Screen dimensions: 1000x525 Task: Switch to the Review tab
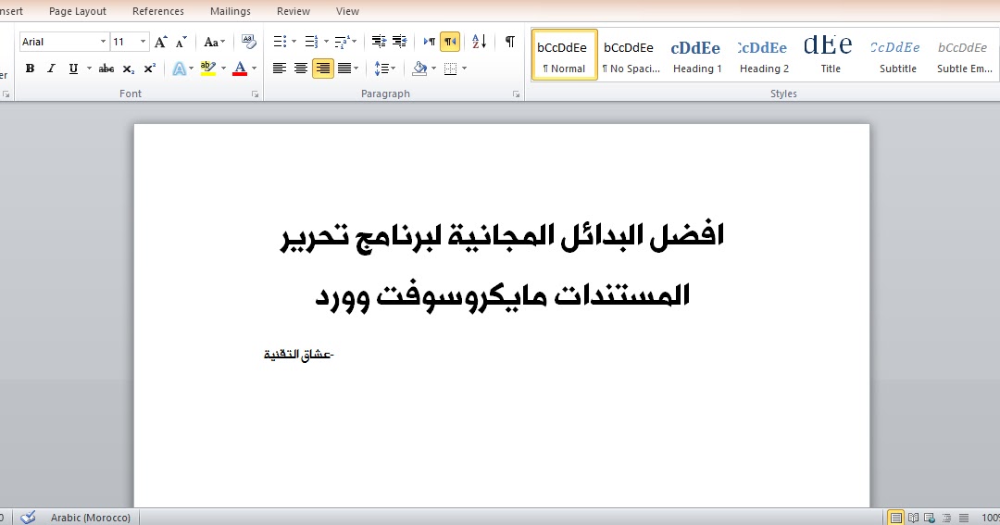pyautogui.click(x=294, y=11)
